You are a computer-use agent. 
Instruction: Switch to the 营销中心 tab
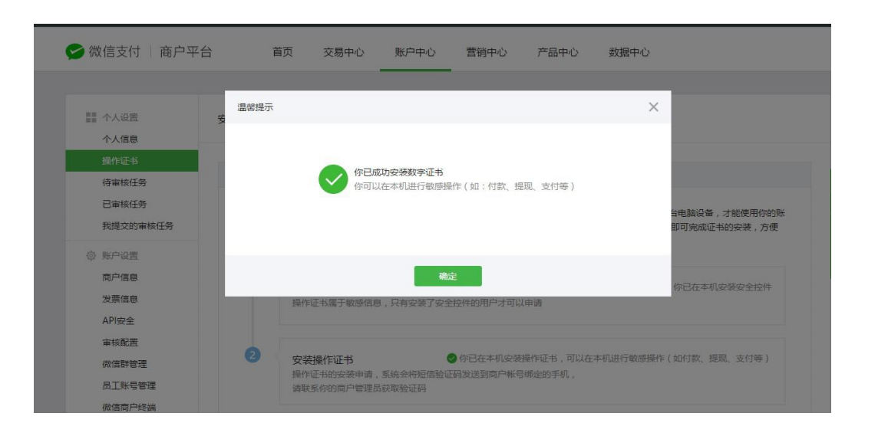(487, 53)
